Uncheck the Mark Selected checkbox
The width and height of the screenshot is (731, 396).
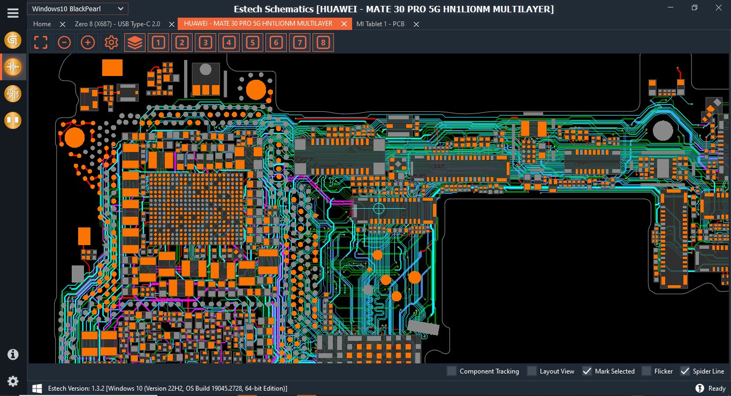(587, 371)
